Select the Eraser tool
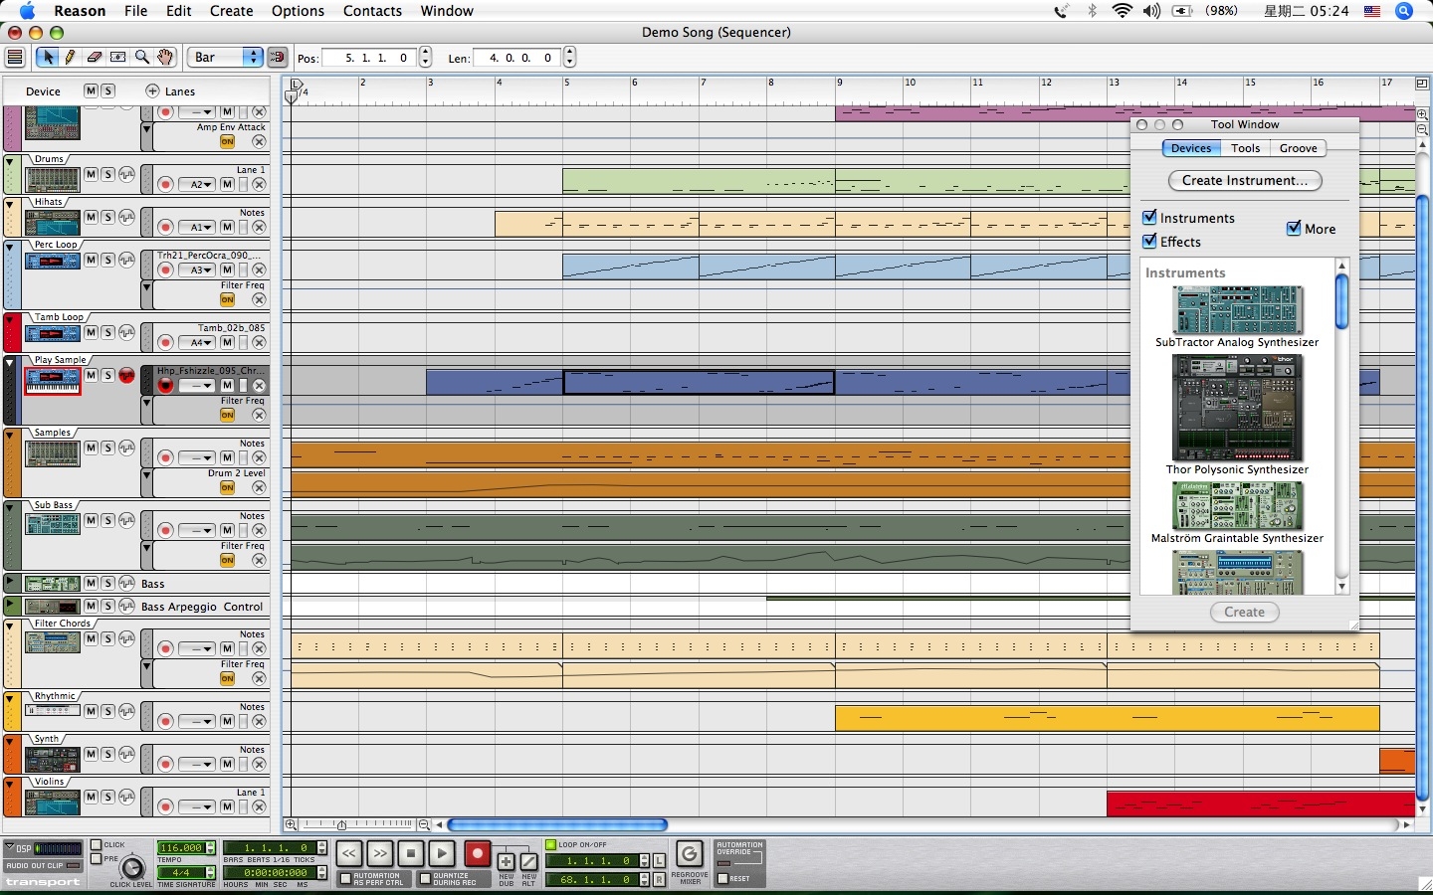 click(x=94, y=58)
